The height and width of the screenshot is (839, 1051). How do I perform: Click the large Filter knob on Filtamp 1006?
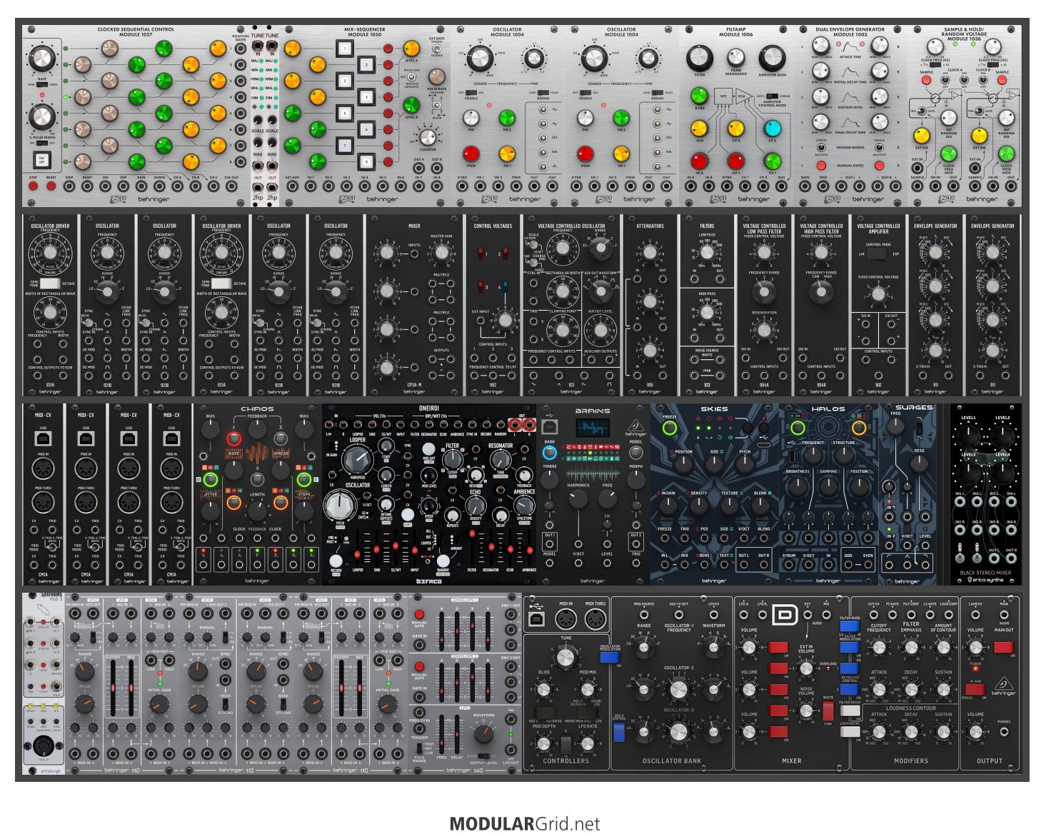tap(700, 58)
